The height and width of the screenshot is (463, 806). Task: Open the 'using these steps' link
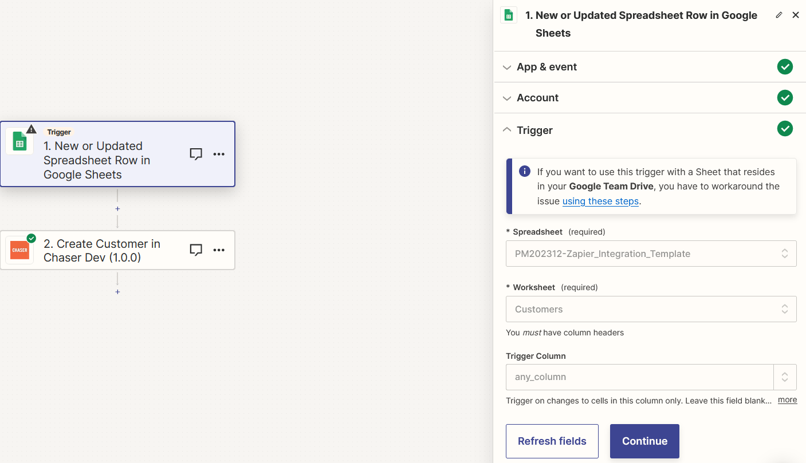[600, 201]
